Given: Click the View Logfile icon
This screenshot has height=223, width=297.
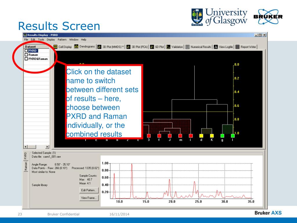Looking at the screenshot, I should (x=216, y=47).
